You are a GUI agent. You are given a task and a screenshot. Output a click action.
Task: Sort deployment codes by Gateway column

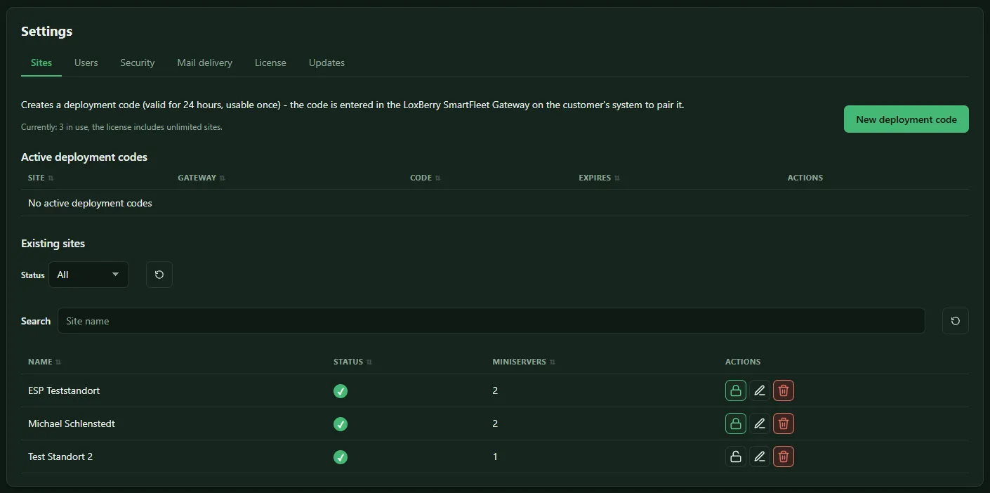tap(202, 178)
